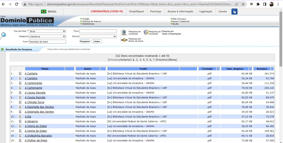The height and width of the screenshot is (143, 283).
Task: Expand the Tipo de Mídia dropdown
Action: click(x=47, y=31)
